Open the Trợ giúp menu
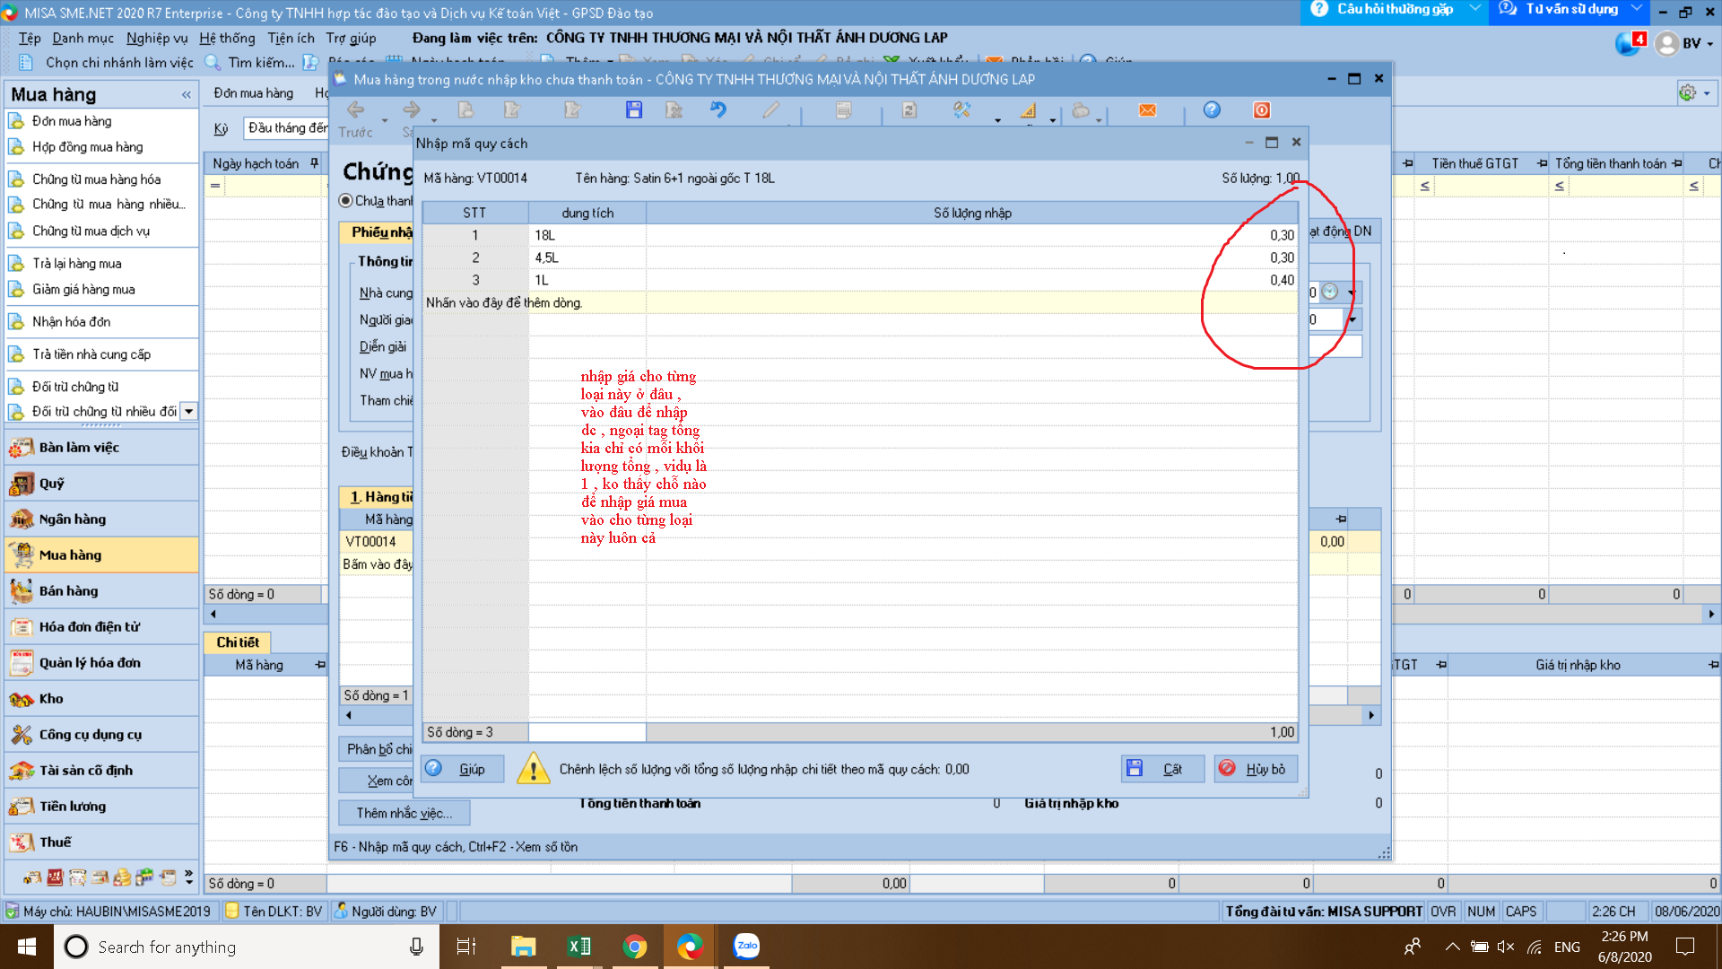This screenshot has height=969, width=1722. (351, 38)
